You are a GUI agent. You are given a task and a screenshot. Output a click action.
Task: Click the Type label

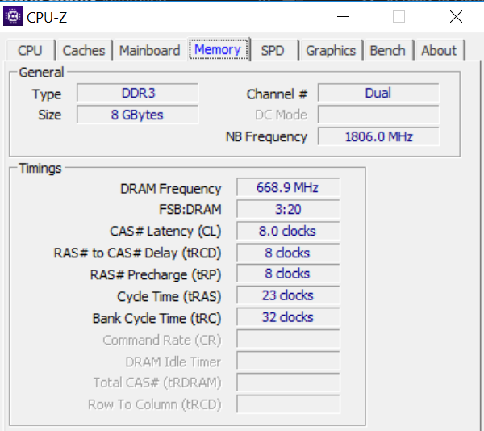tap(47, 94)
